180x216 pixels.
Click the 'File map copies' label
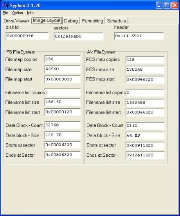[21, 60]
